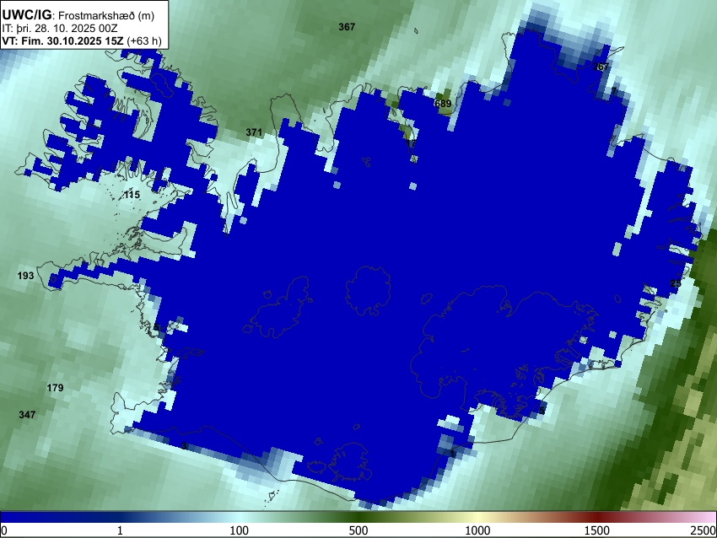The image size is (717, 538).
Task: Click the map value 689
Action: tap(443, 104)
